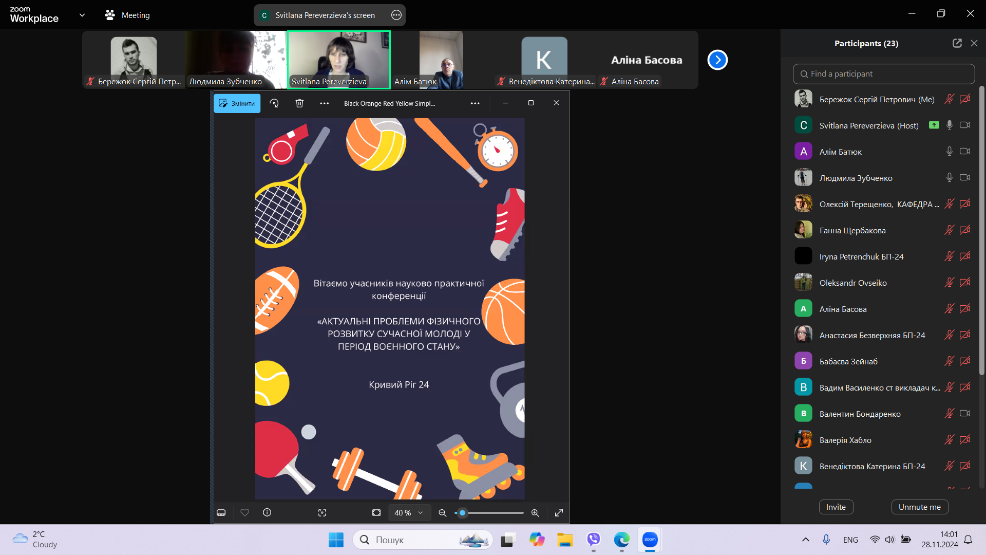The height and width of the screenshot is (555, 986).
Task: Click the zoom out magnifier icon
Action: [x=442, y=512]
